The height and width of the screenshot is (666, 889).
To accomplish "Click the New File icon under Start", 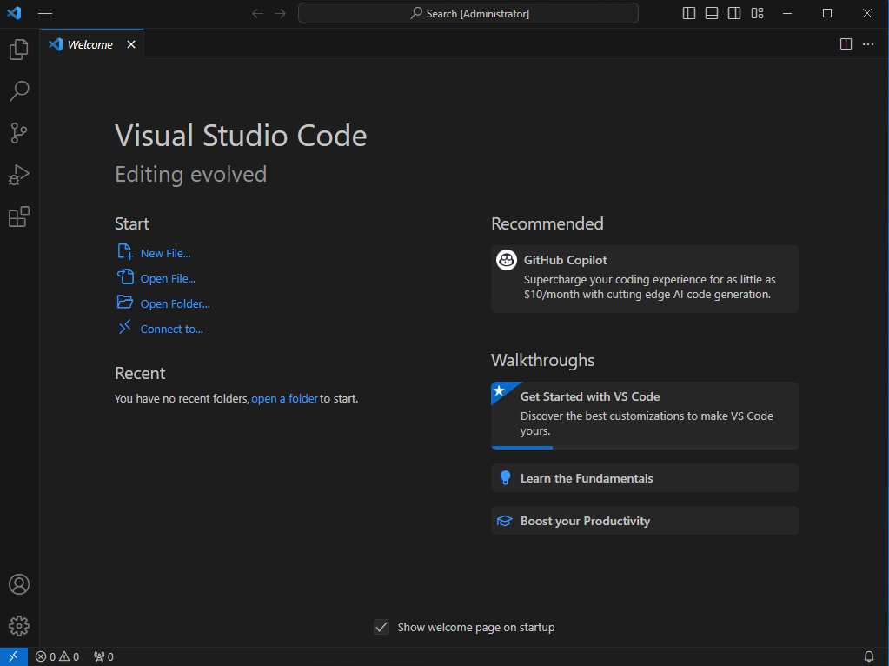I will (125, 252).
